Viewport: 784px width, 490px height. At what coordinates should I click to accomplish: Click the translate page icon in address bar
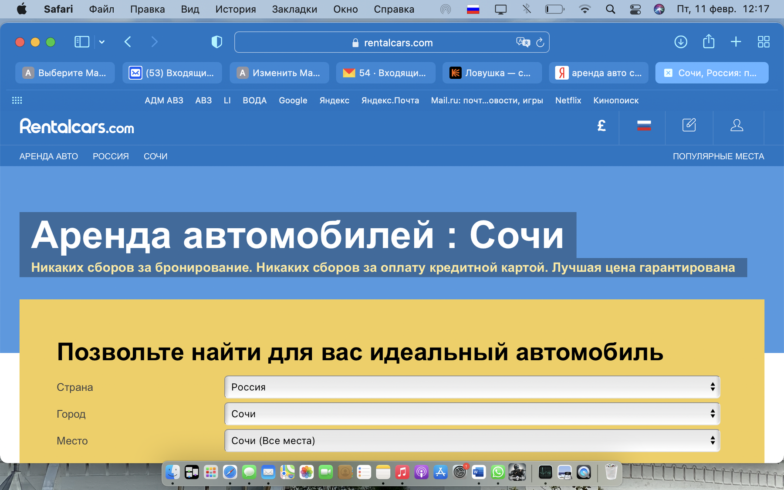(523, 42)
